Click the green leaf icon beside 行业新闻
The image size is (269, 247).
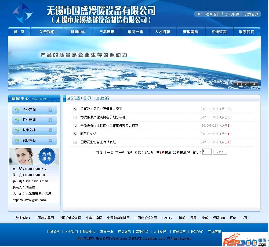pos(17,120)
